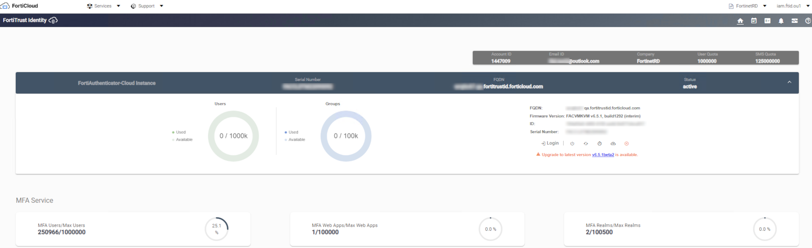Click the FortiAuthenticator-Cloud Instance heading
Viewport: 812px width, 248px height.
tap(117, 83)
